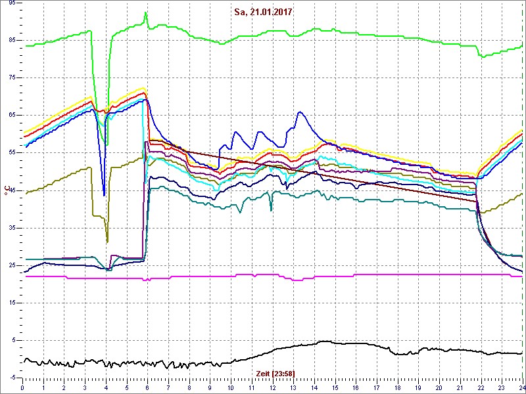526x394 pixels.
Task: Click hour 23 on the time axis
Action: pyautogui.click(x=502, y=387)
